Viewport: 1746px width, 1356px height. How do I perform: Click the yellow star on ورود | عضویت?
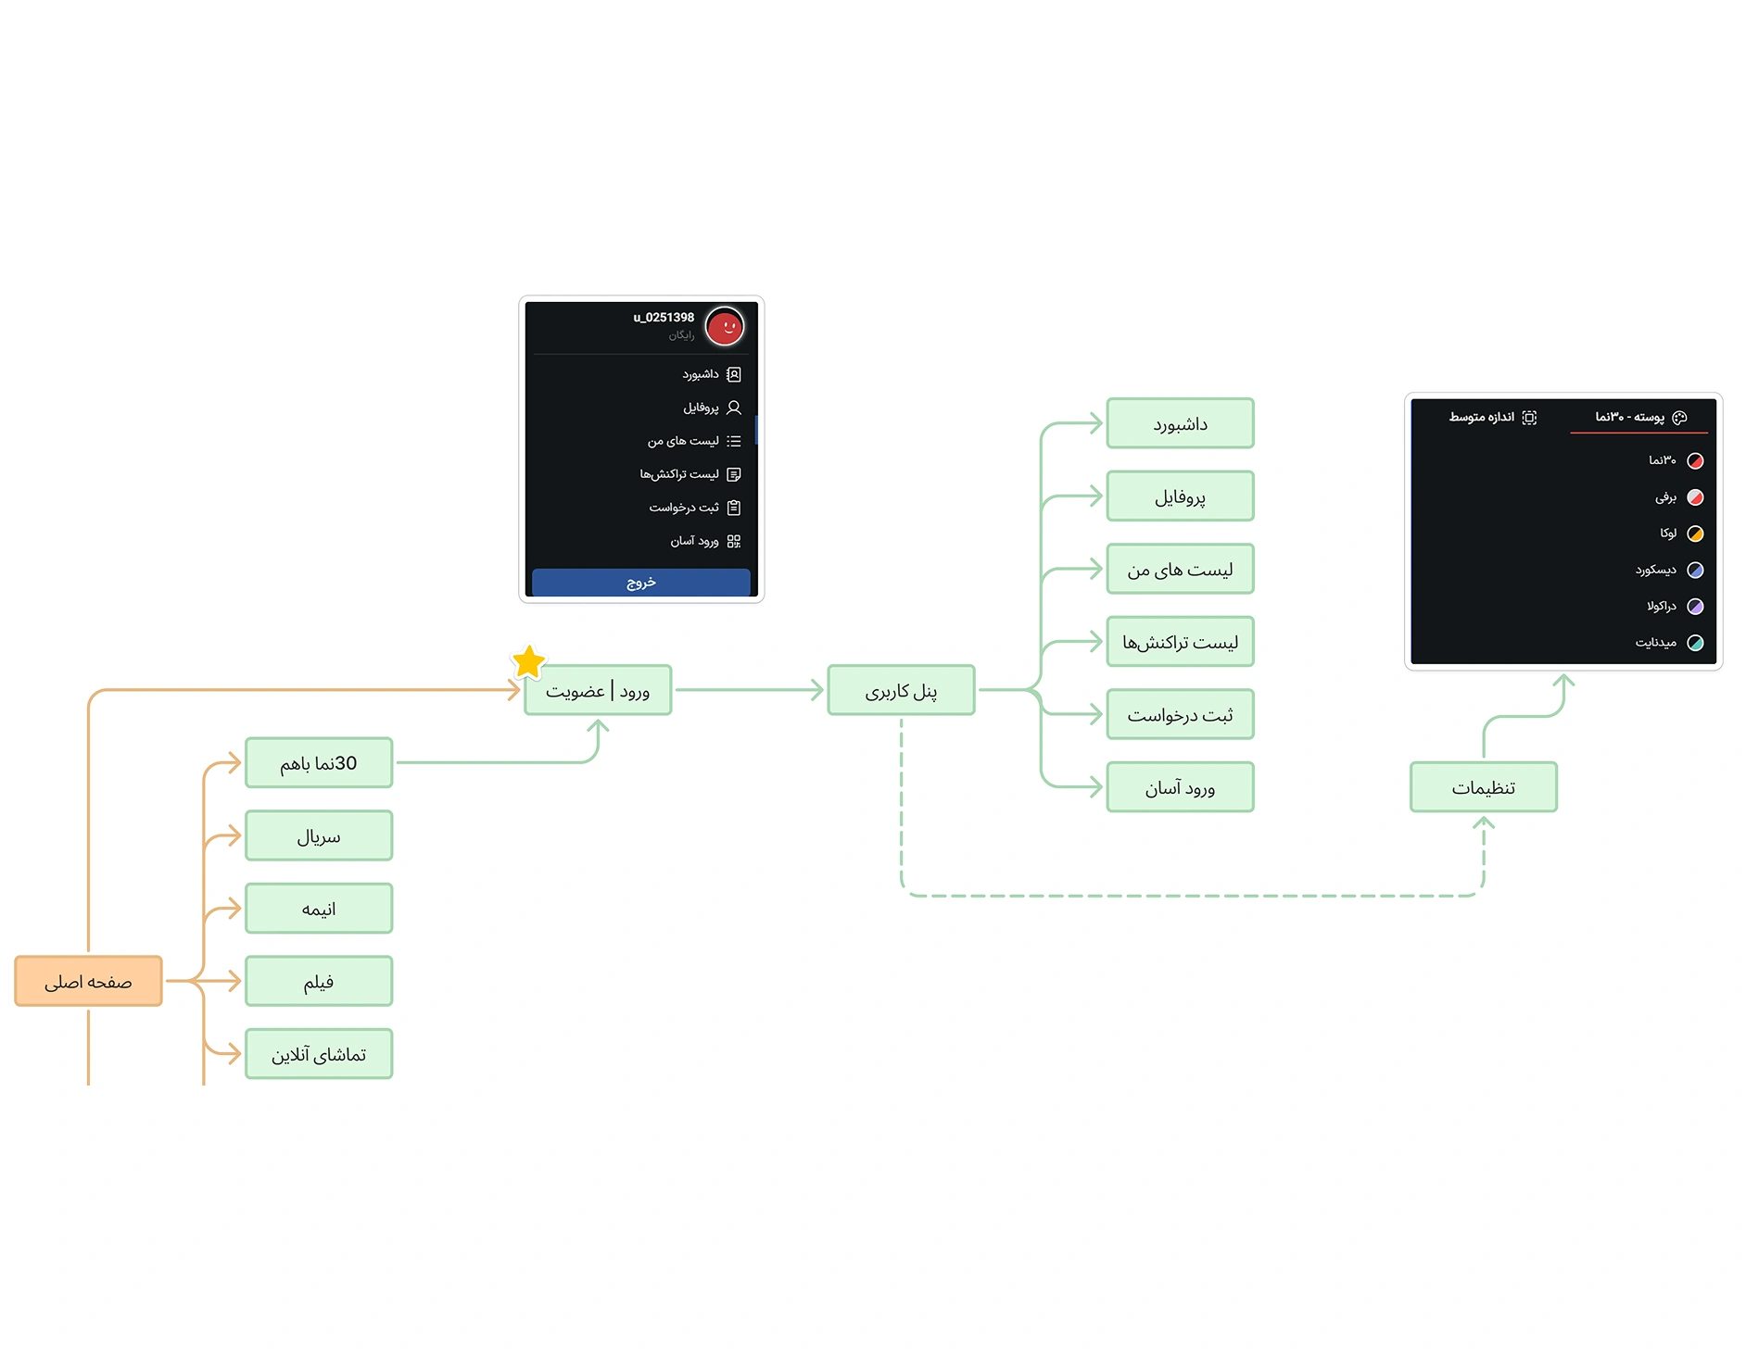click(528, 661)
